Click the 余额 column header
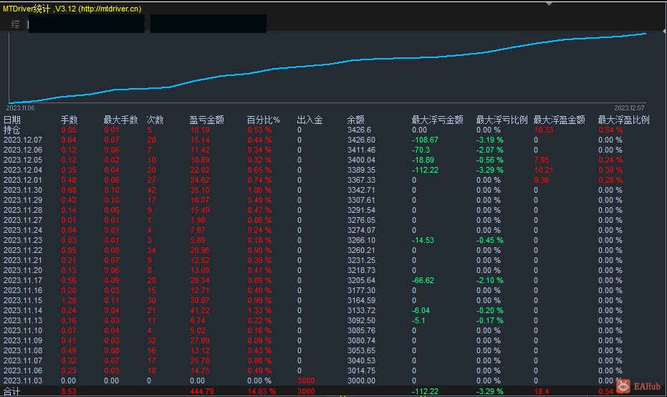Screen dimensions: 667x397 pos(355,120)
